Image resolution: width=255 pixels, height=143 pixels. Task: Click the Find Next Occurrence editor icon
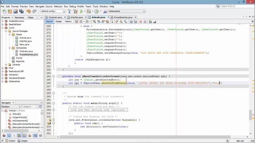pos(103,21)
